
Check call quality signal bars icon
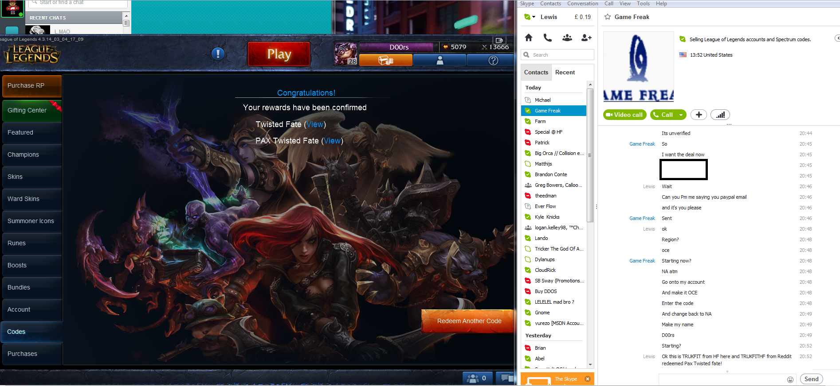(x=720, y=115)
